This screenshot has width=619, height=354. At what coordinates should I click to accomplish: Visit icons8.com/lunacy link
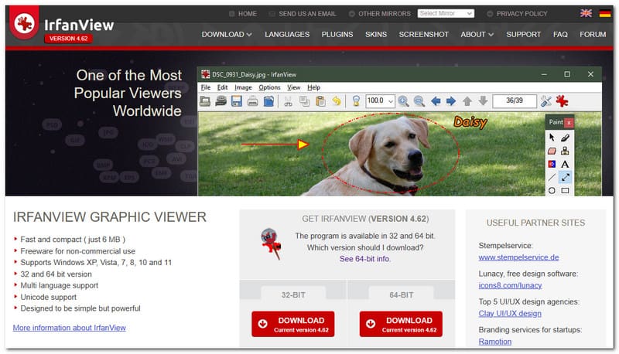[510, 285]
